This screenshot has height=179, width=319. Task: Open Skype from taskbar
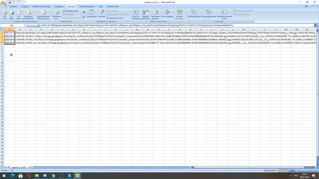(x=69, y=176)
